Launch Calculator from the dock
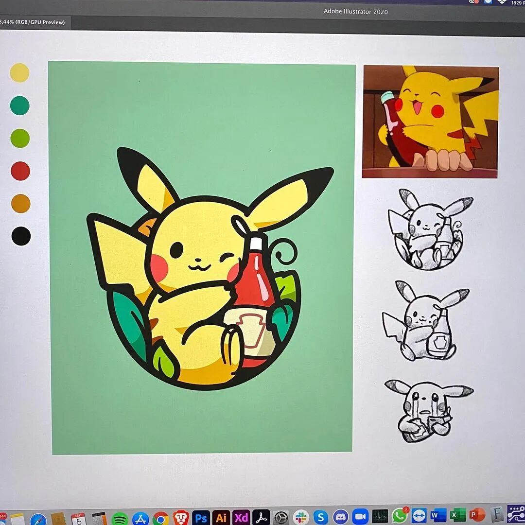 (99, 519)
